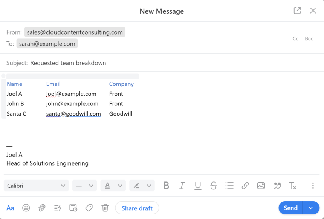This screenshot has height=219, width=324.
Task: Open the font size dropdown
Action: point(84,186)
